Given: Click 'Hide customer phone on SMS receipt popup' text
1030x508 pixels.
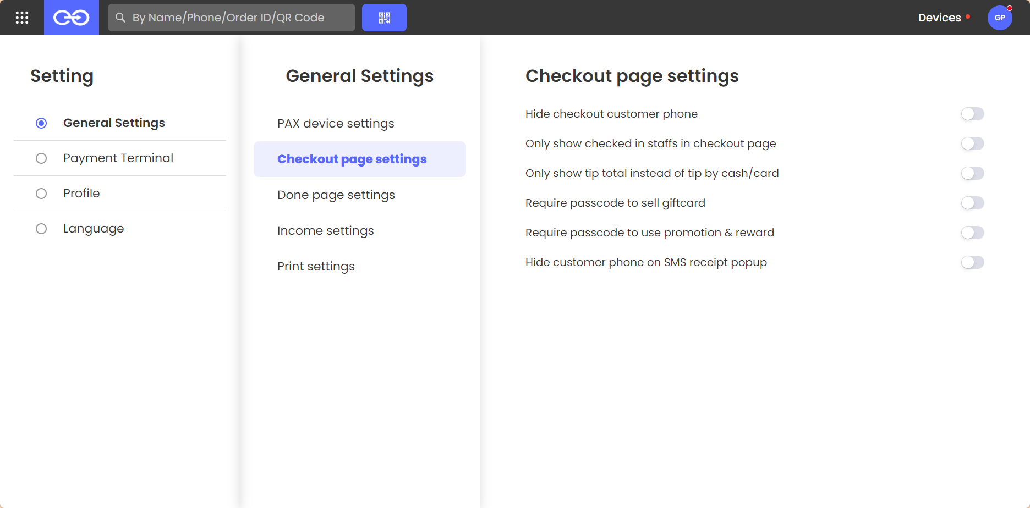Looking at the screenshot, I should (x=646, y=262).
